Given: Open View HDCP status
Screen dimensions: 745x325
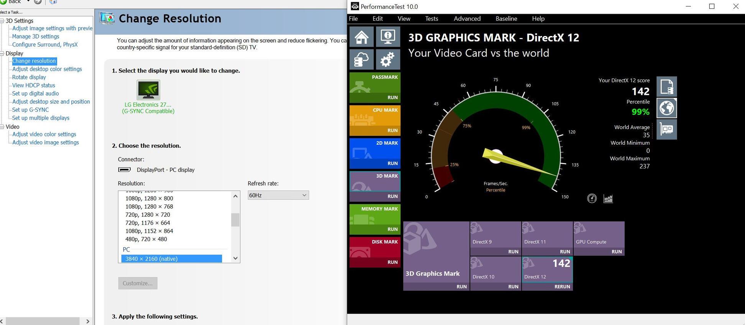Looking at the screenshot, I should [x=34, y=85].
